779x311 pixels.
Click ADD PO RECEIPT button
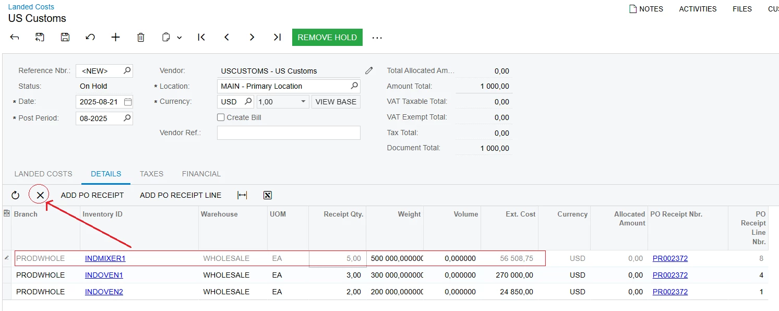92,195
